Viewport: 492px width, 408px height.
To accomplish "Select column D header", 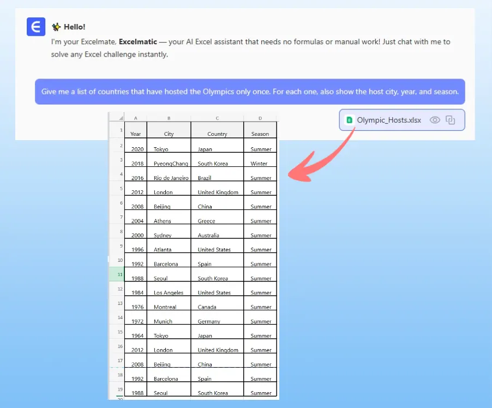I will (260, 117).
